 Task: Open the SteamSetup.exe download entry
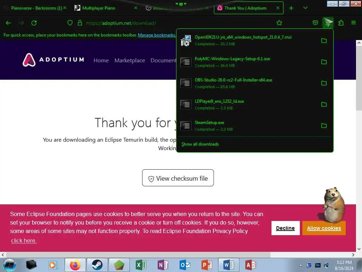click(x=248, y=126)
